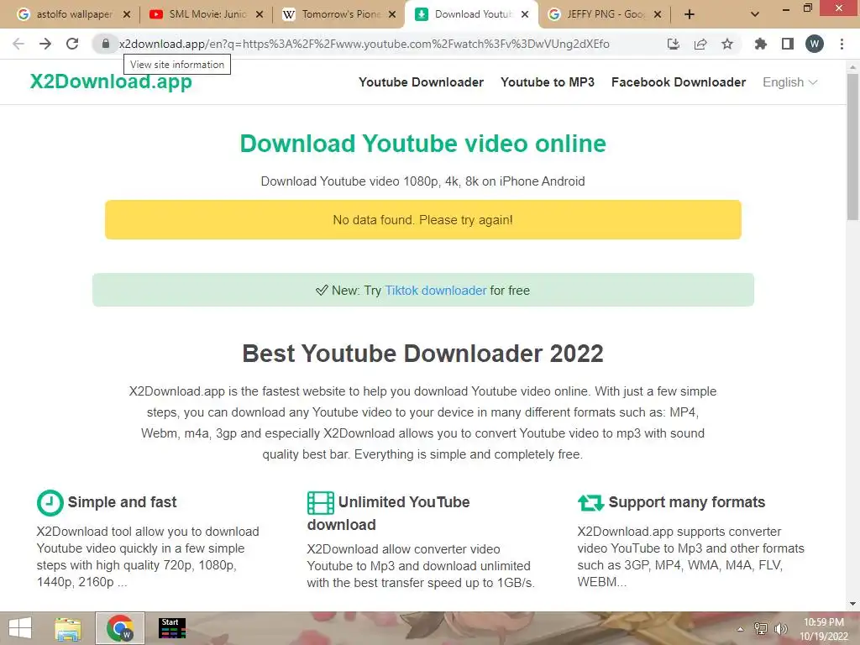Screen dimensions: 860x645
Task: Click the 'Best Youtube Downloader 2022' heading
Action: pos(423,354)
